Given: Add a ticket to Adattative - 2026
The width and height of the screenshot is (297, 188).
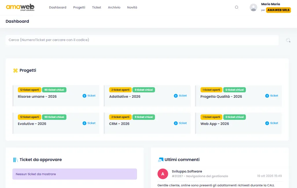Looking at the screenshot, I should pos(180,95).
